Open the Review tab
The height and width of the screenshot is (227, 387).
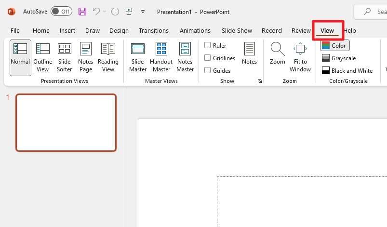[301, 30]
